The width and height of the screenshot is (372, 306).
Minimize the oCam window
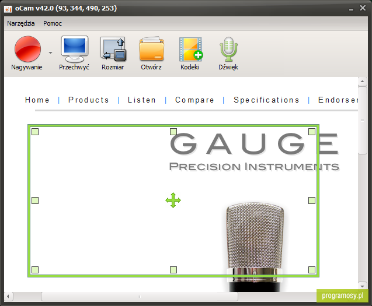[352, 9]
